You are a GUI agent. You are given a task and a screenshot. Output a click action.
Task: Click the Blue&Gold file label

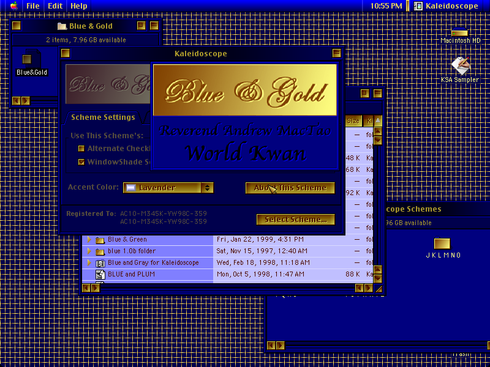click(x=32, y=72)
